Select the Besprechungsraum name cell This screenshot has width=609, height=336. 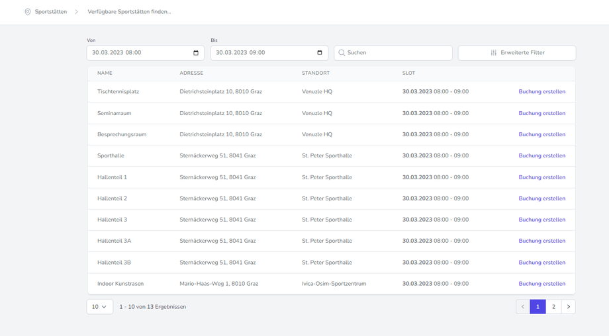(x=122, y=135)
